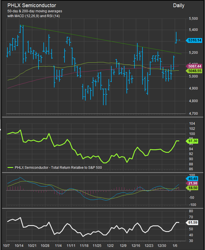
Task: Click the 4,700 price axis label
Action: pos(193,114)
